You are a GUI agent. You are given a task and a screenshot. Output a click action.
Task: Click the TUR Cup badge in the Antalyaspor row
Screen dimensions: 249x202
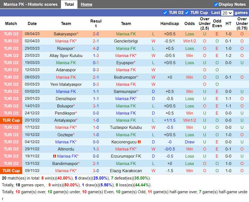(11, 120)
